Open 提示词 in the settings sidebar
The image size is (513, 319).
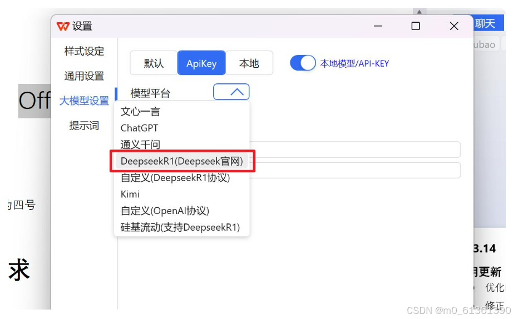84,126
